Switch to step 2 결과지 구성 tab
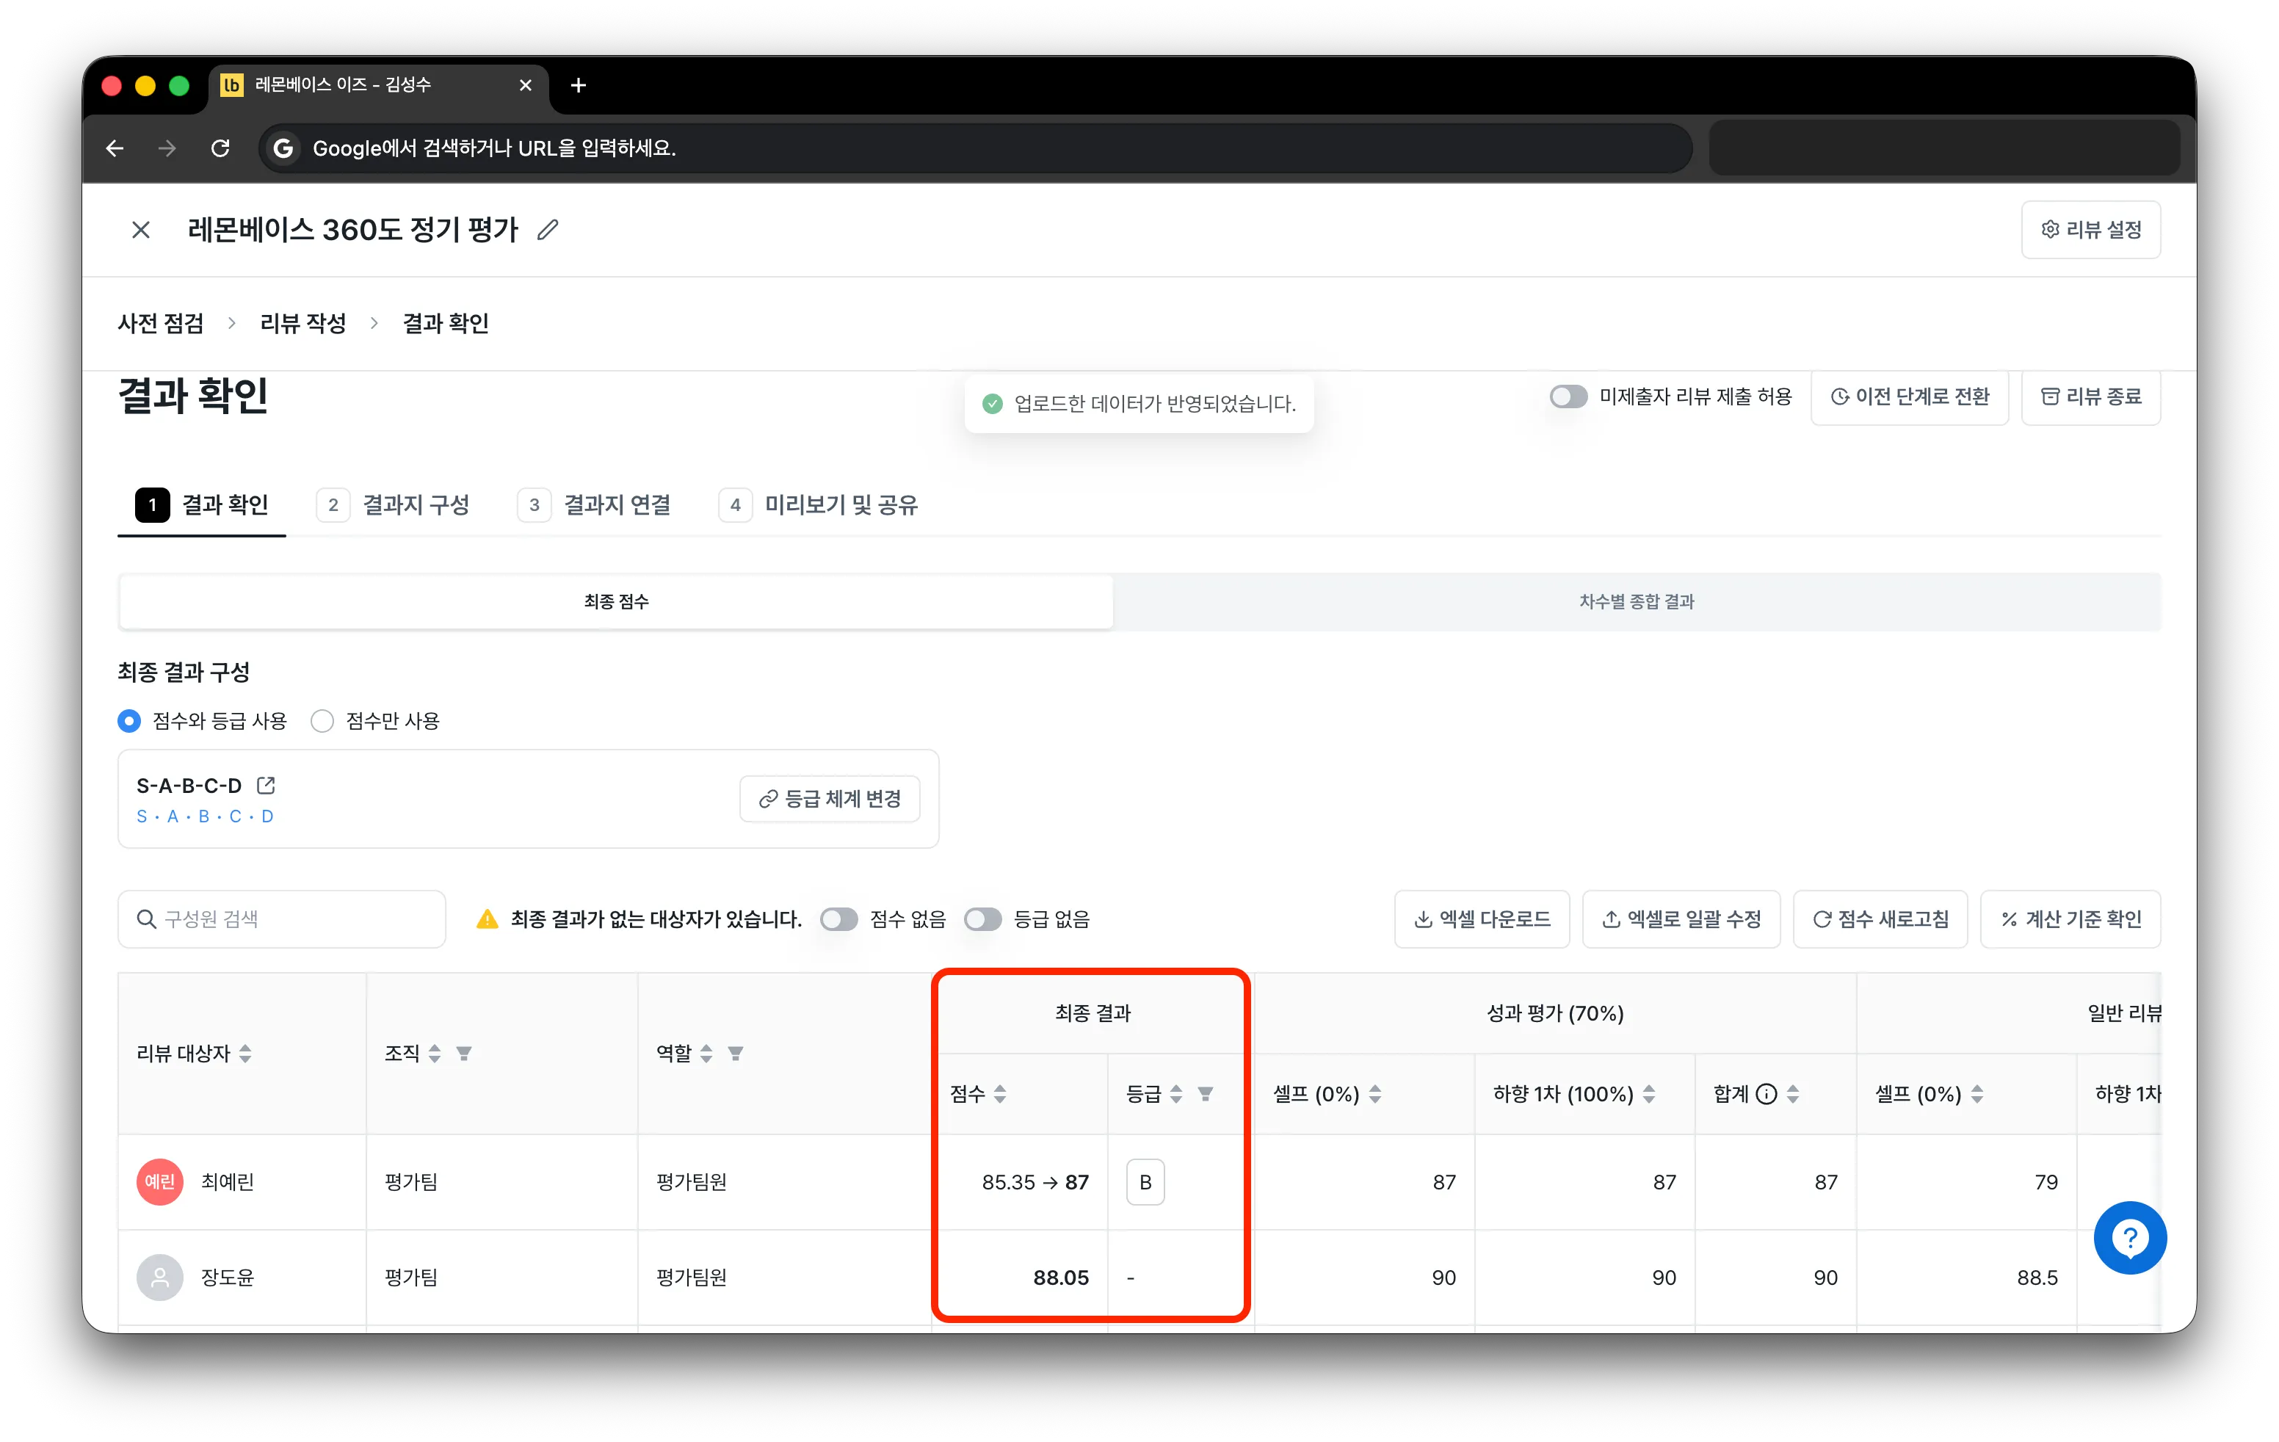The height and width of the screenshot is (1442, 2279). (x=393, y=504)
